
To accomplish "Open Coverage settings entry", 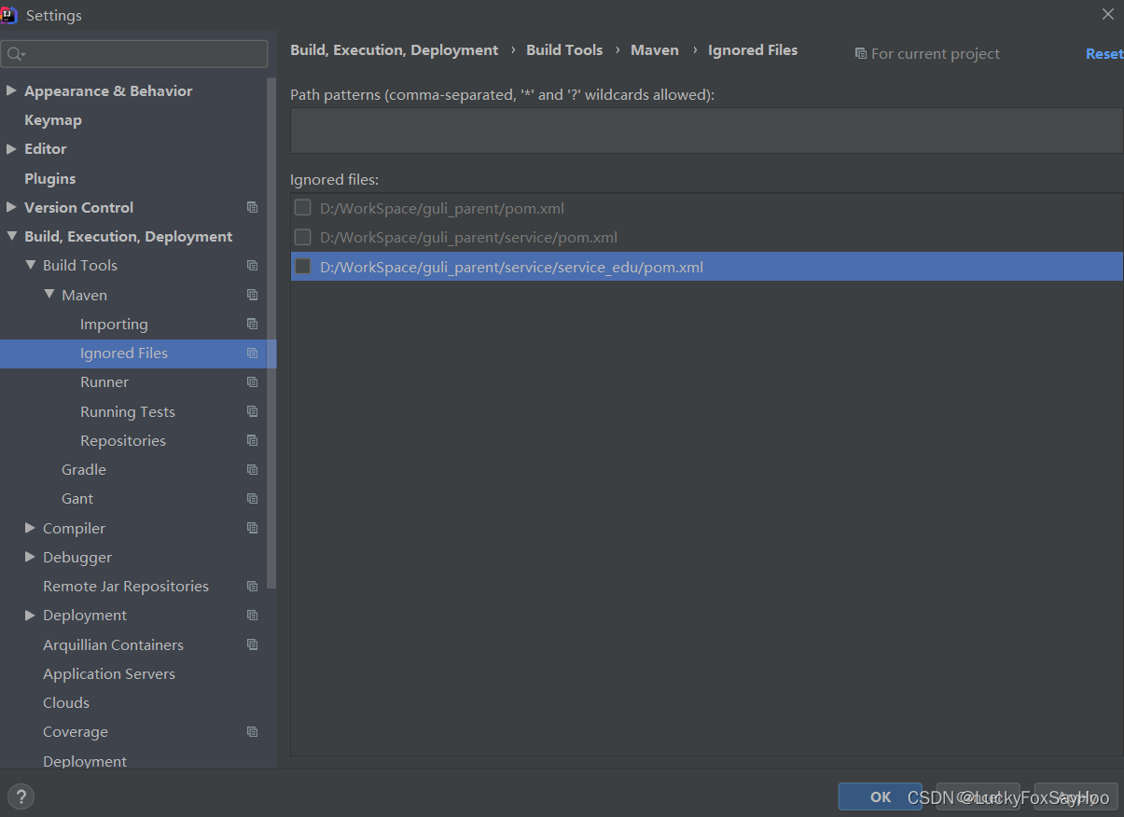I will [x=76, y=732].
